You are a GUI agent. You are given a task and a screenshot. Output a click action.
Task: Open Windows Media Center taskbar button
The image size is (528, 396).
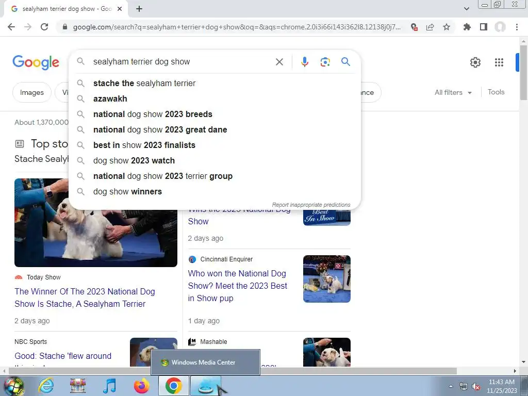click(x=206, y=386)
